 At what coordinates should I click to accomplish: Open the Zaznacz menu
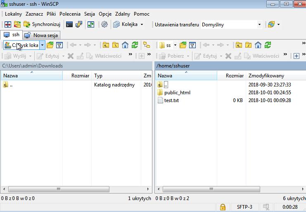[x=34, y=14]
